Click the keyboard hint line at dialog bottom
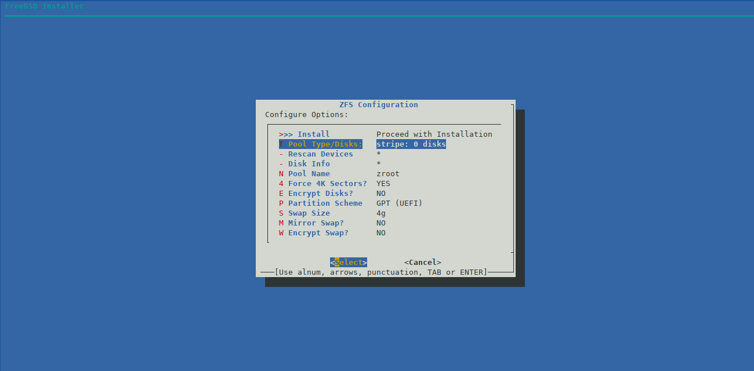This screenshot has width=754, height=371. (381, 272)
